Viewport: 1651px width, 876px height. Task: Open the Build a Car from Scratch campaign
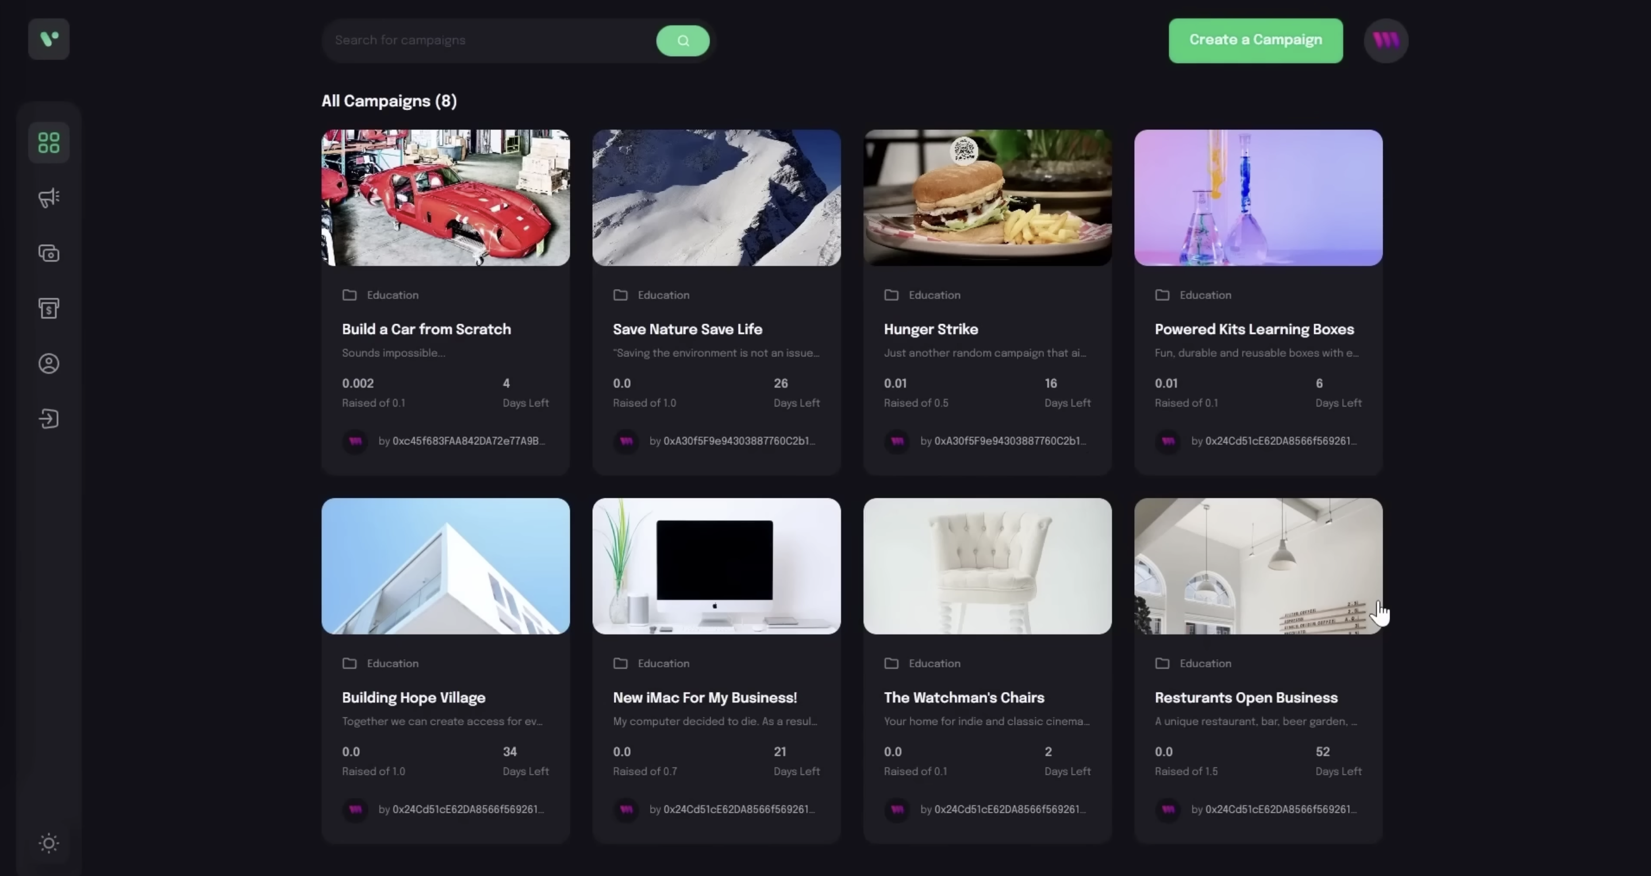[x=426, y=329]
